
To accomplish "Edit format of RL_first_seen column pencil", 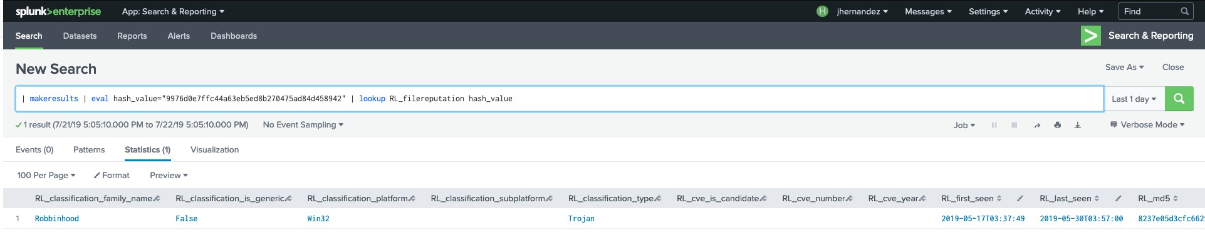I will [1020, 198].
